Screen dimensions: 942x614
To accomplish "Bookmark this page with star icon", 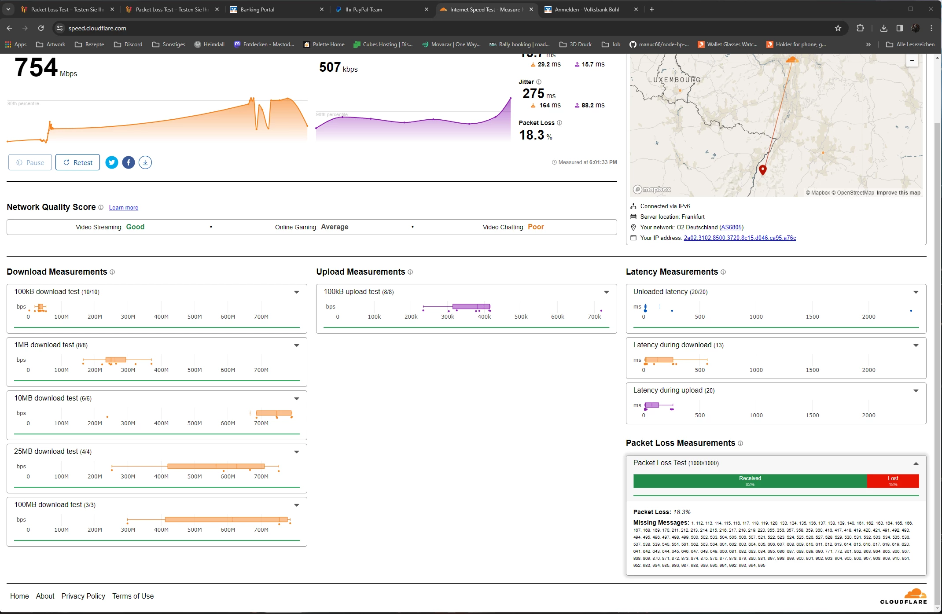I will 838,28.
